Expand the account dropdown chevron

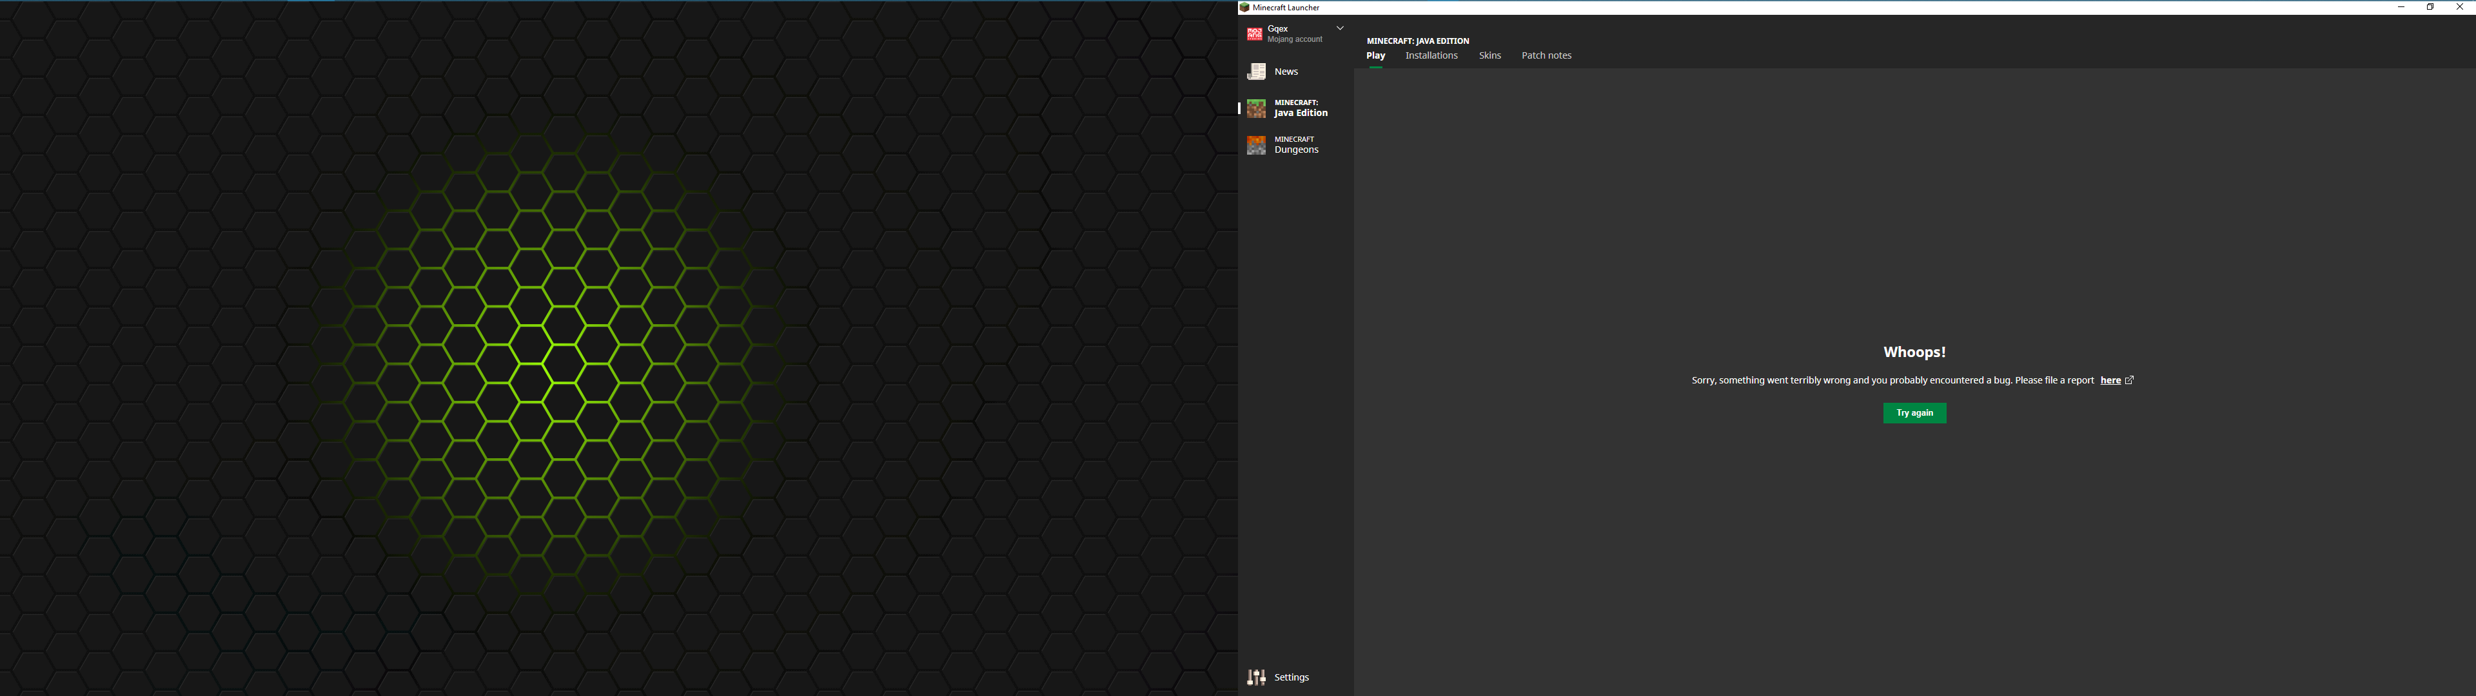tap(1340, 28)
